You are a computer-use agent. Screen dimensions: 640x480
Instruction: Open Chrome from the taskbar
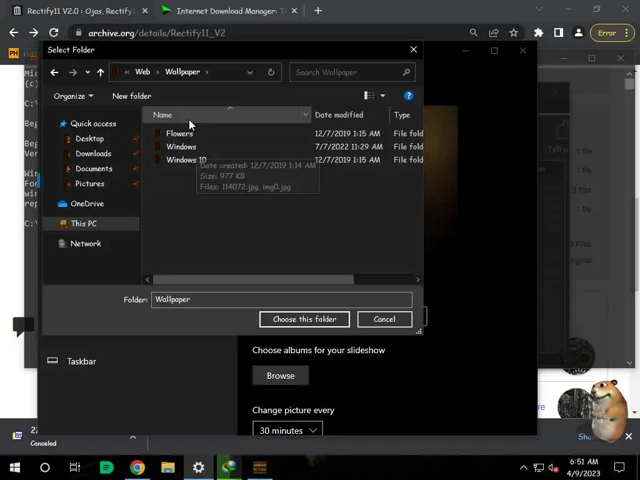click(137, 467)
